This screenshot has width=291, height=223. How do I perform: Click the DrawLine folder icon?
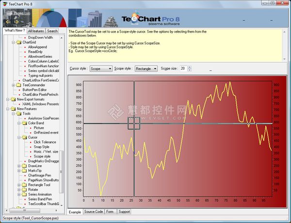pos(25,166)
